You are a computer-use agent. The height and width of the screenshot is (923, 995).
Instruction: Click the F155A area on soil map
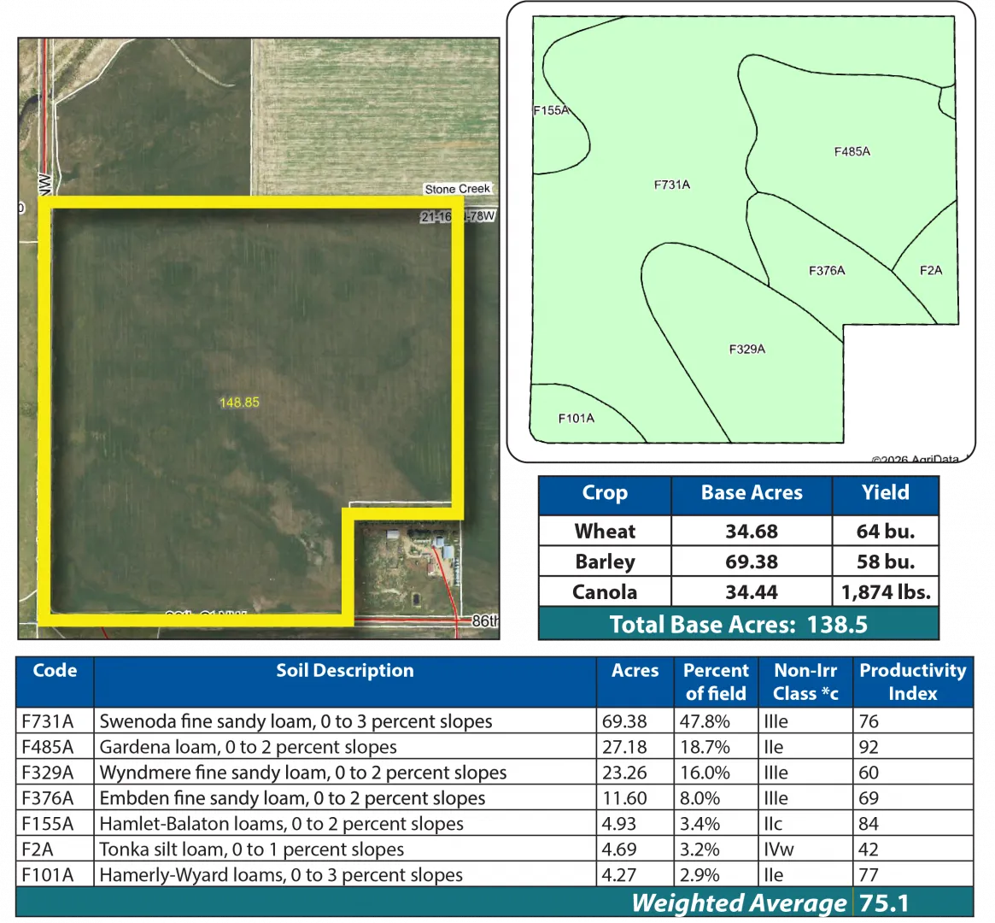coord(552,110)
